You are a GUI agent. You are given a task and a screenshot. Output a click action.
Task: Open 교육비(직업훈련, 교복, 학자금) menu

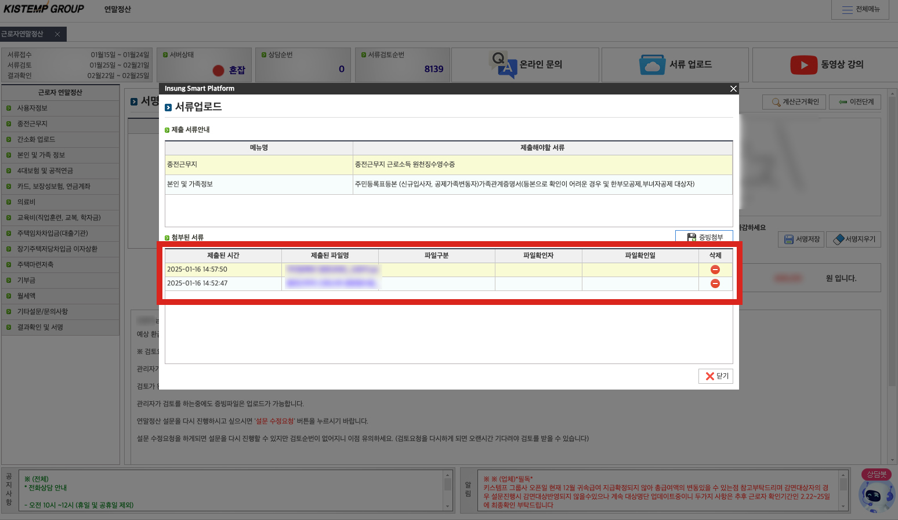[60, 218]
